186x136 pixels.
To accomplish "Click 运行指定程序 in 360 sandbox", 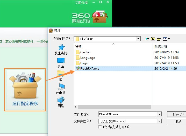I will coord(25,90).
